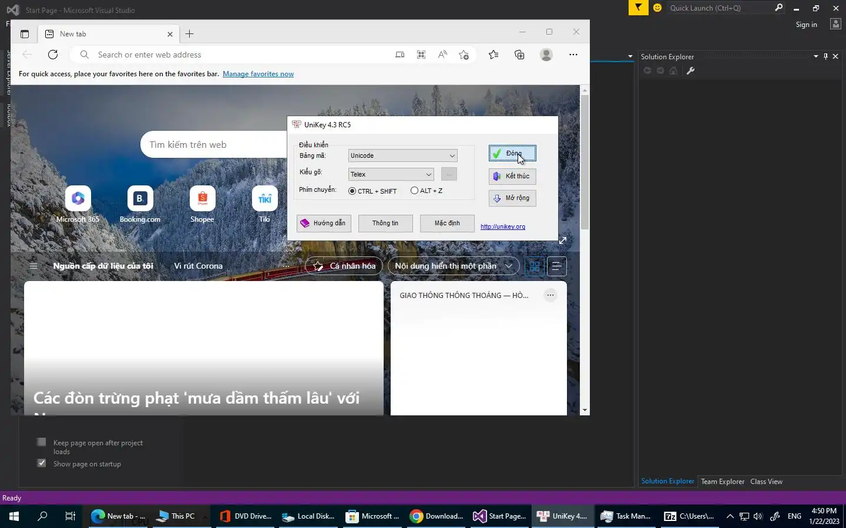The image size is (846, 528).
Task: Focus Visual Studio Quick Launch box
Action: tap(726, 8)
